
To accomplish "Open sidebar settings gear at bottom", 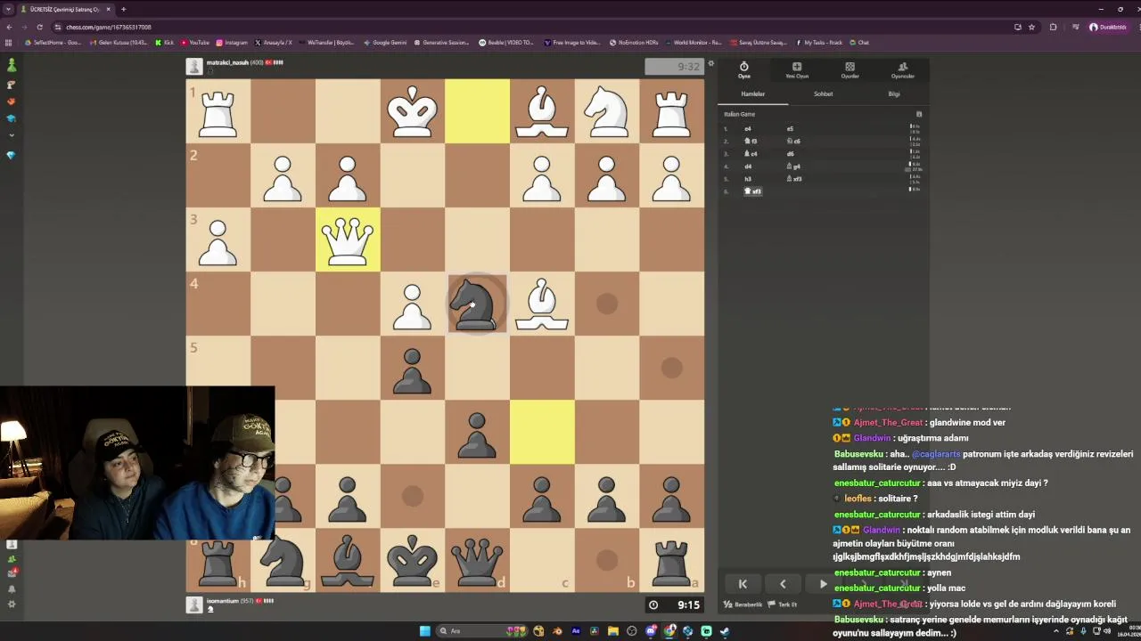I will pos(12,604).
